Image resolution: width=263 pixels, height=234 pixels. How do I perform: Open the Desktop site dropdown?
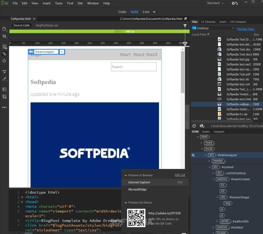213,28
